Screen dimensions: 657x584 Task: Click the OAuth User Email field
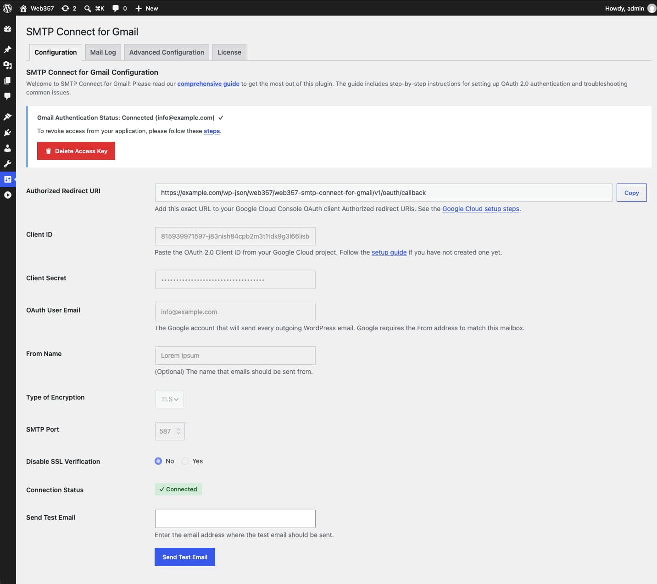pos(235,312)
